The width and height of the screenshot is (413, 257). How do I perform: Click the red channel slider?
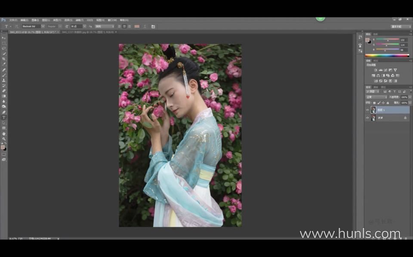387,39
